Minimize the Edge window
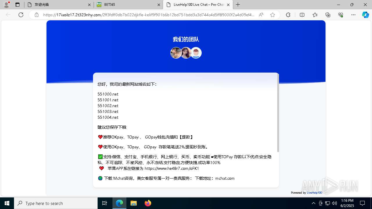The image size is (372, 209). point(339,5)
